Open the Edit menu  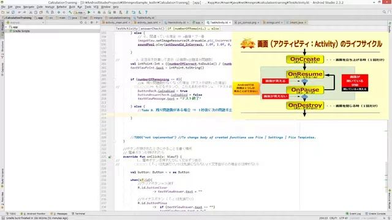pyautogui.click(x=10, y=7)
